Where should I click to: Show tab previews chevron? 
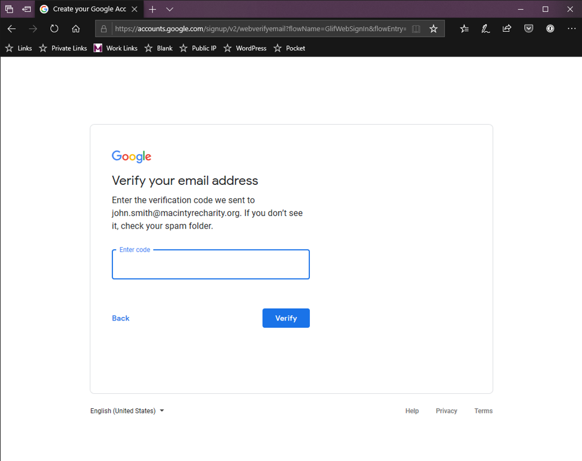coord(170,10)
